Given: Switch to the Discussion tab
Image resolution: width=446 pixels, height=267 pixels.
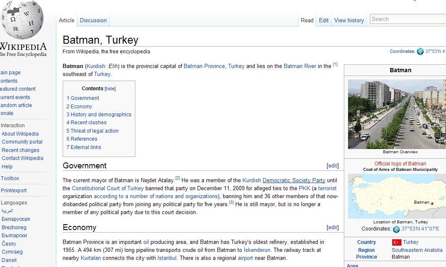Looking at the screenshot, I should point(93,21).
